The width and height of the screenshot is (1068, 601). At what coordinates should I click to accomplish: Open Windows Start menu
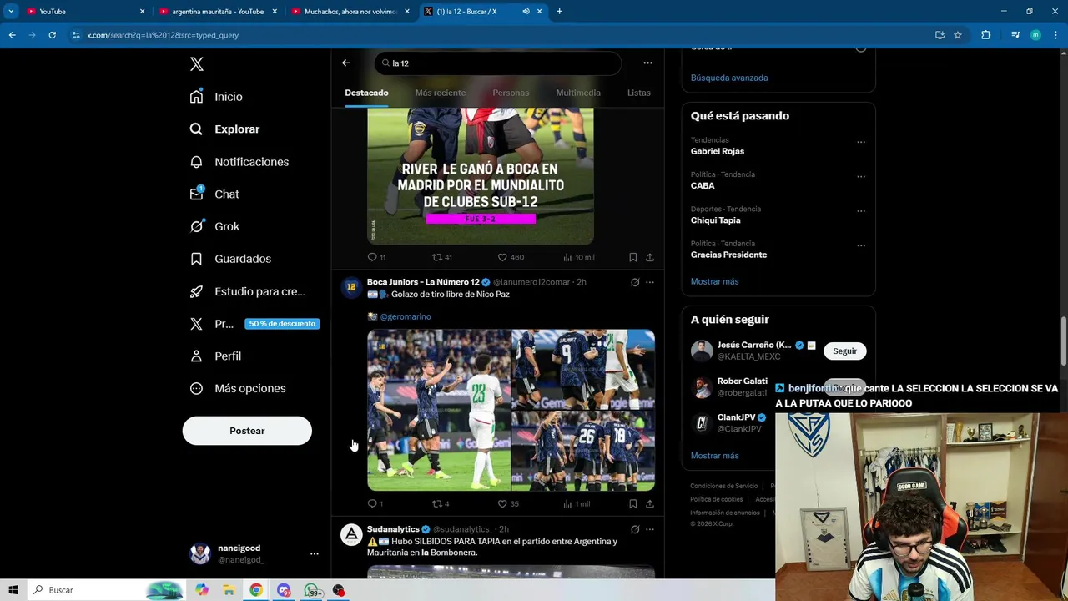point(13,590)
